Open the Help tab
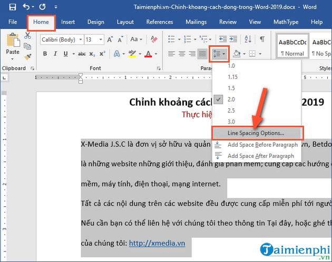332x262 pixels. pos(317,22)
